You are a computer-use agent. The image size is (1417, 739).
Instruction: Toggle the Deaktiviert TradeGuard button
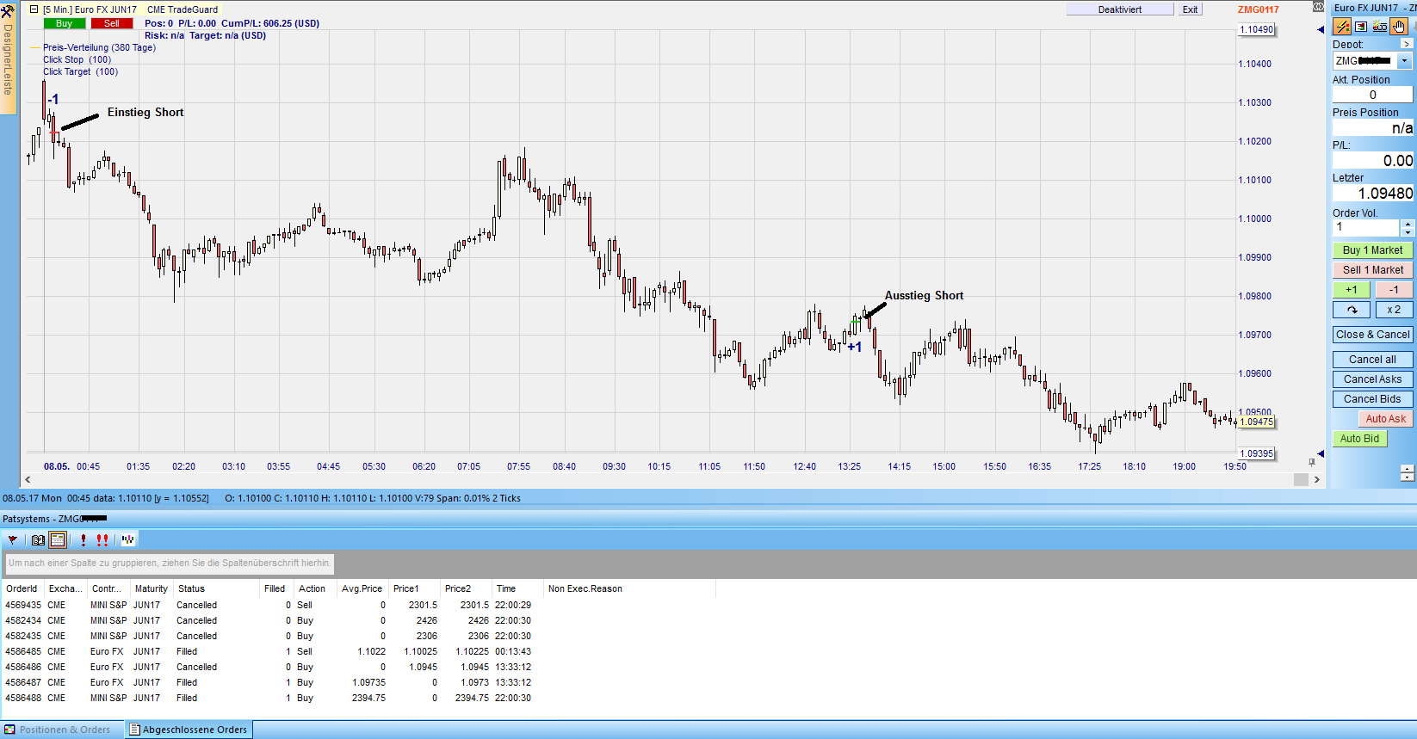pyautogui.click(x=1119, y=9)
